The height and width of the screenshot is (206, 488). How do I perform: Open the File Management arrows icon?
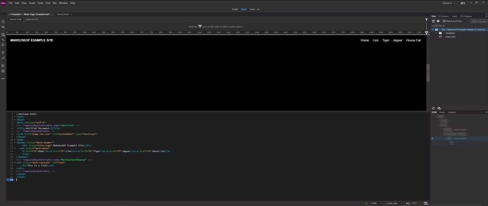point(3,27)
